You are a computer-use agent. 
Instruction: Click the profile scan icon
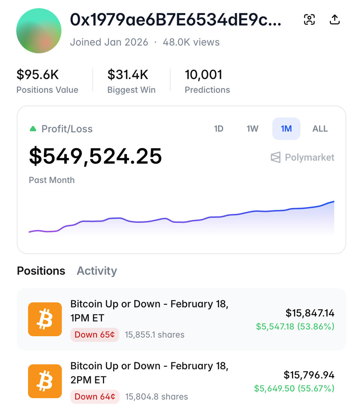(x=309, y=20)
